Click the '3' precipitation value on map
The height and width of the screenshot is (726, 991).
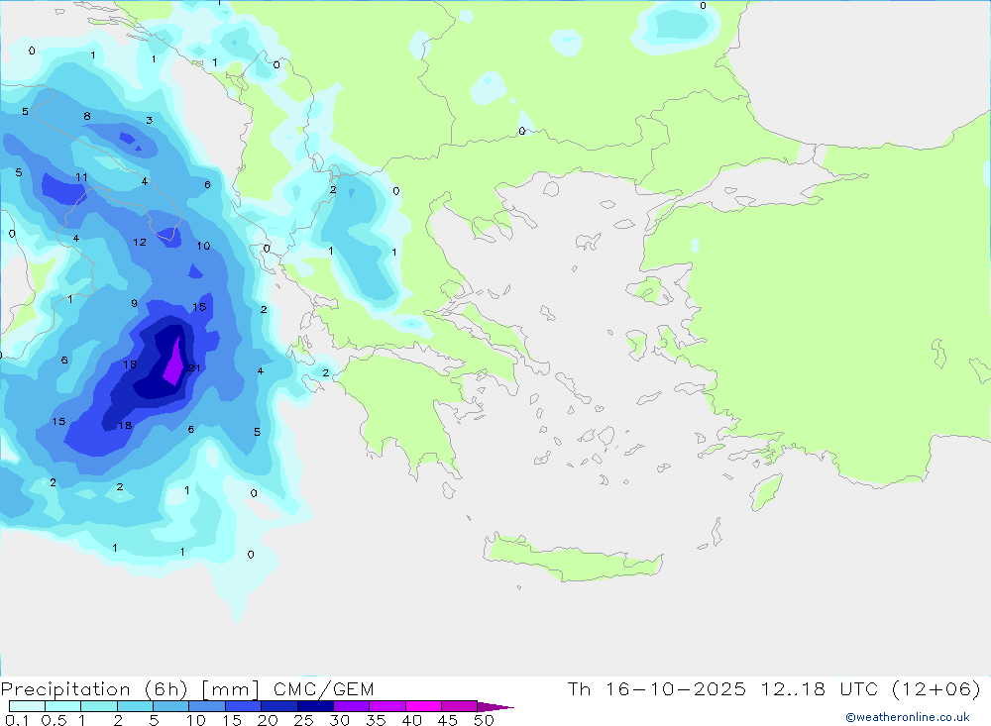coord(150,120)
